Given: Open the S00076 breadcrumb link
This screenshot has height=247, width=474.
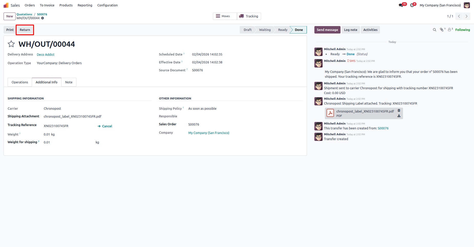Looking at the screenshot, I should [42, 14].
